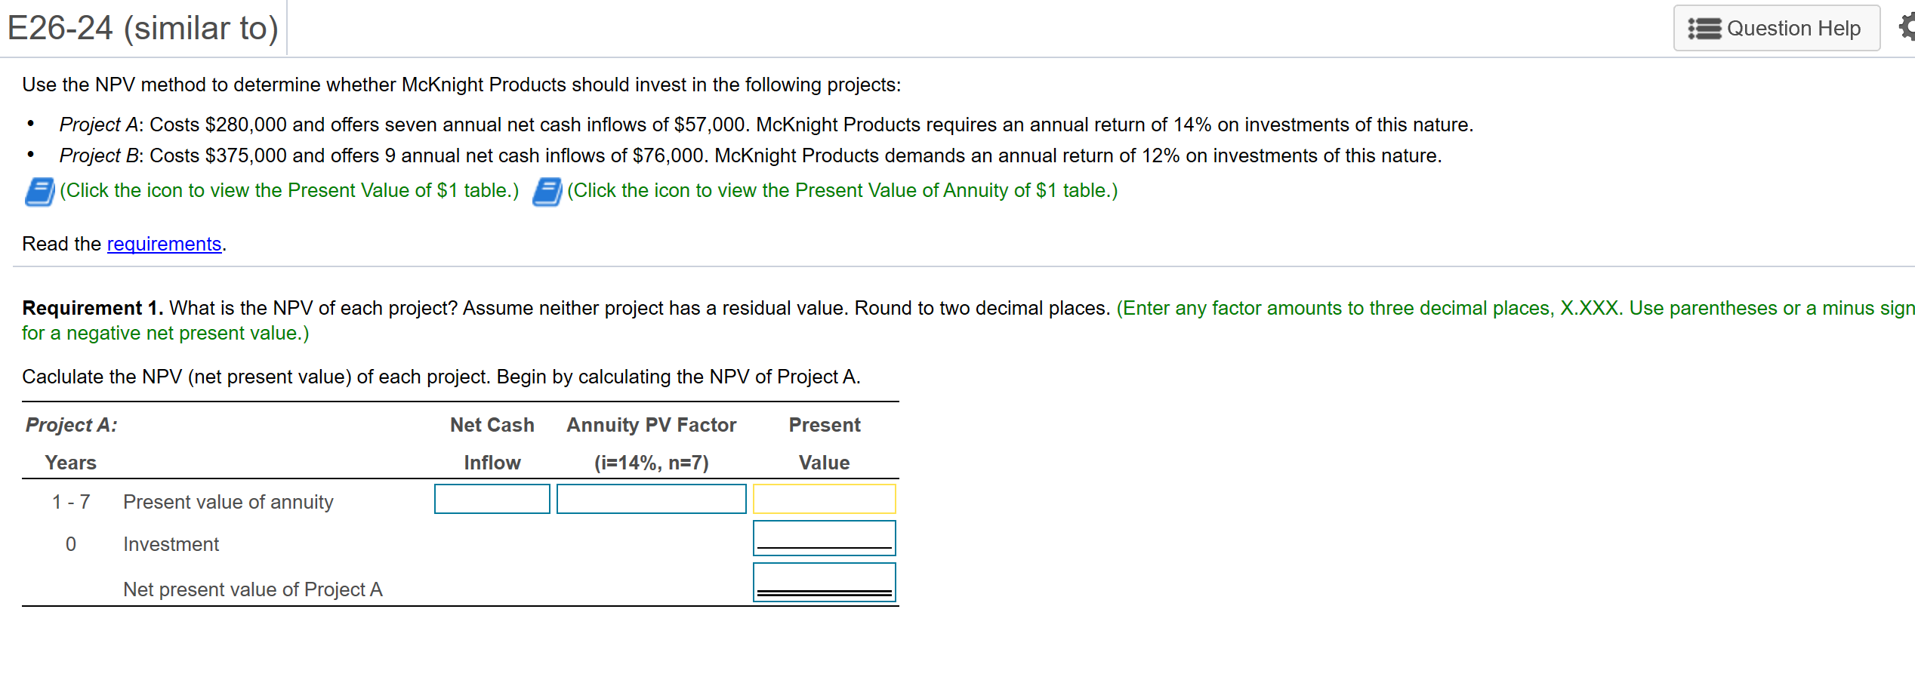1915x680 pixels.
Task: Click the Annuity PV Factor entry box
Action: pos(651,499)
